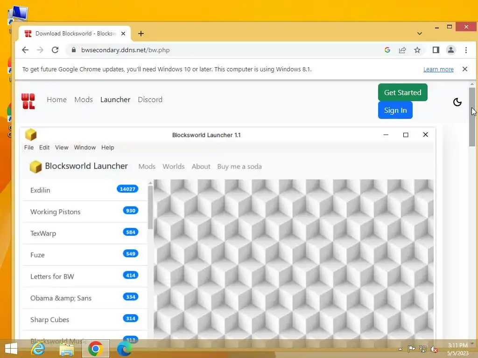
Task: Share this page icon
Action: tap(402, 50)
